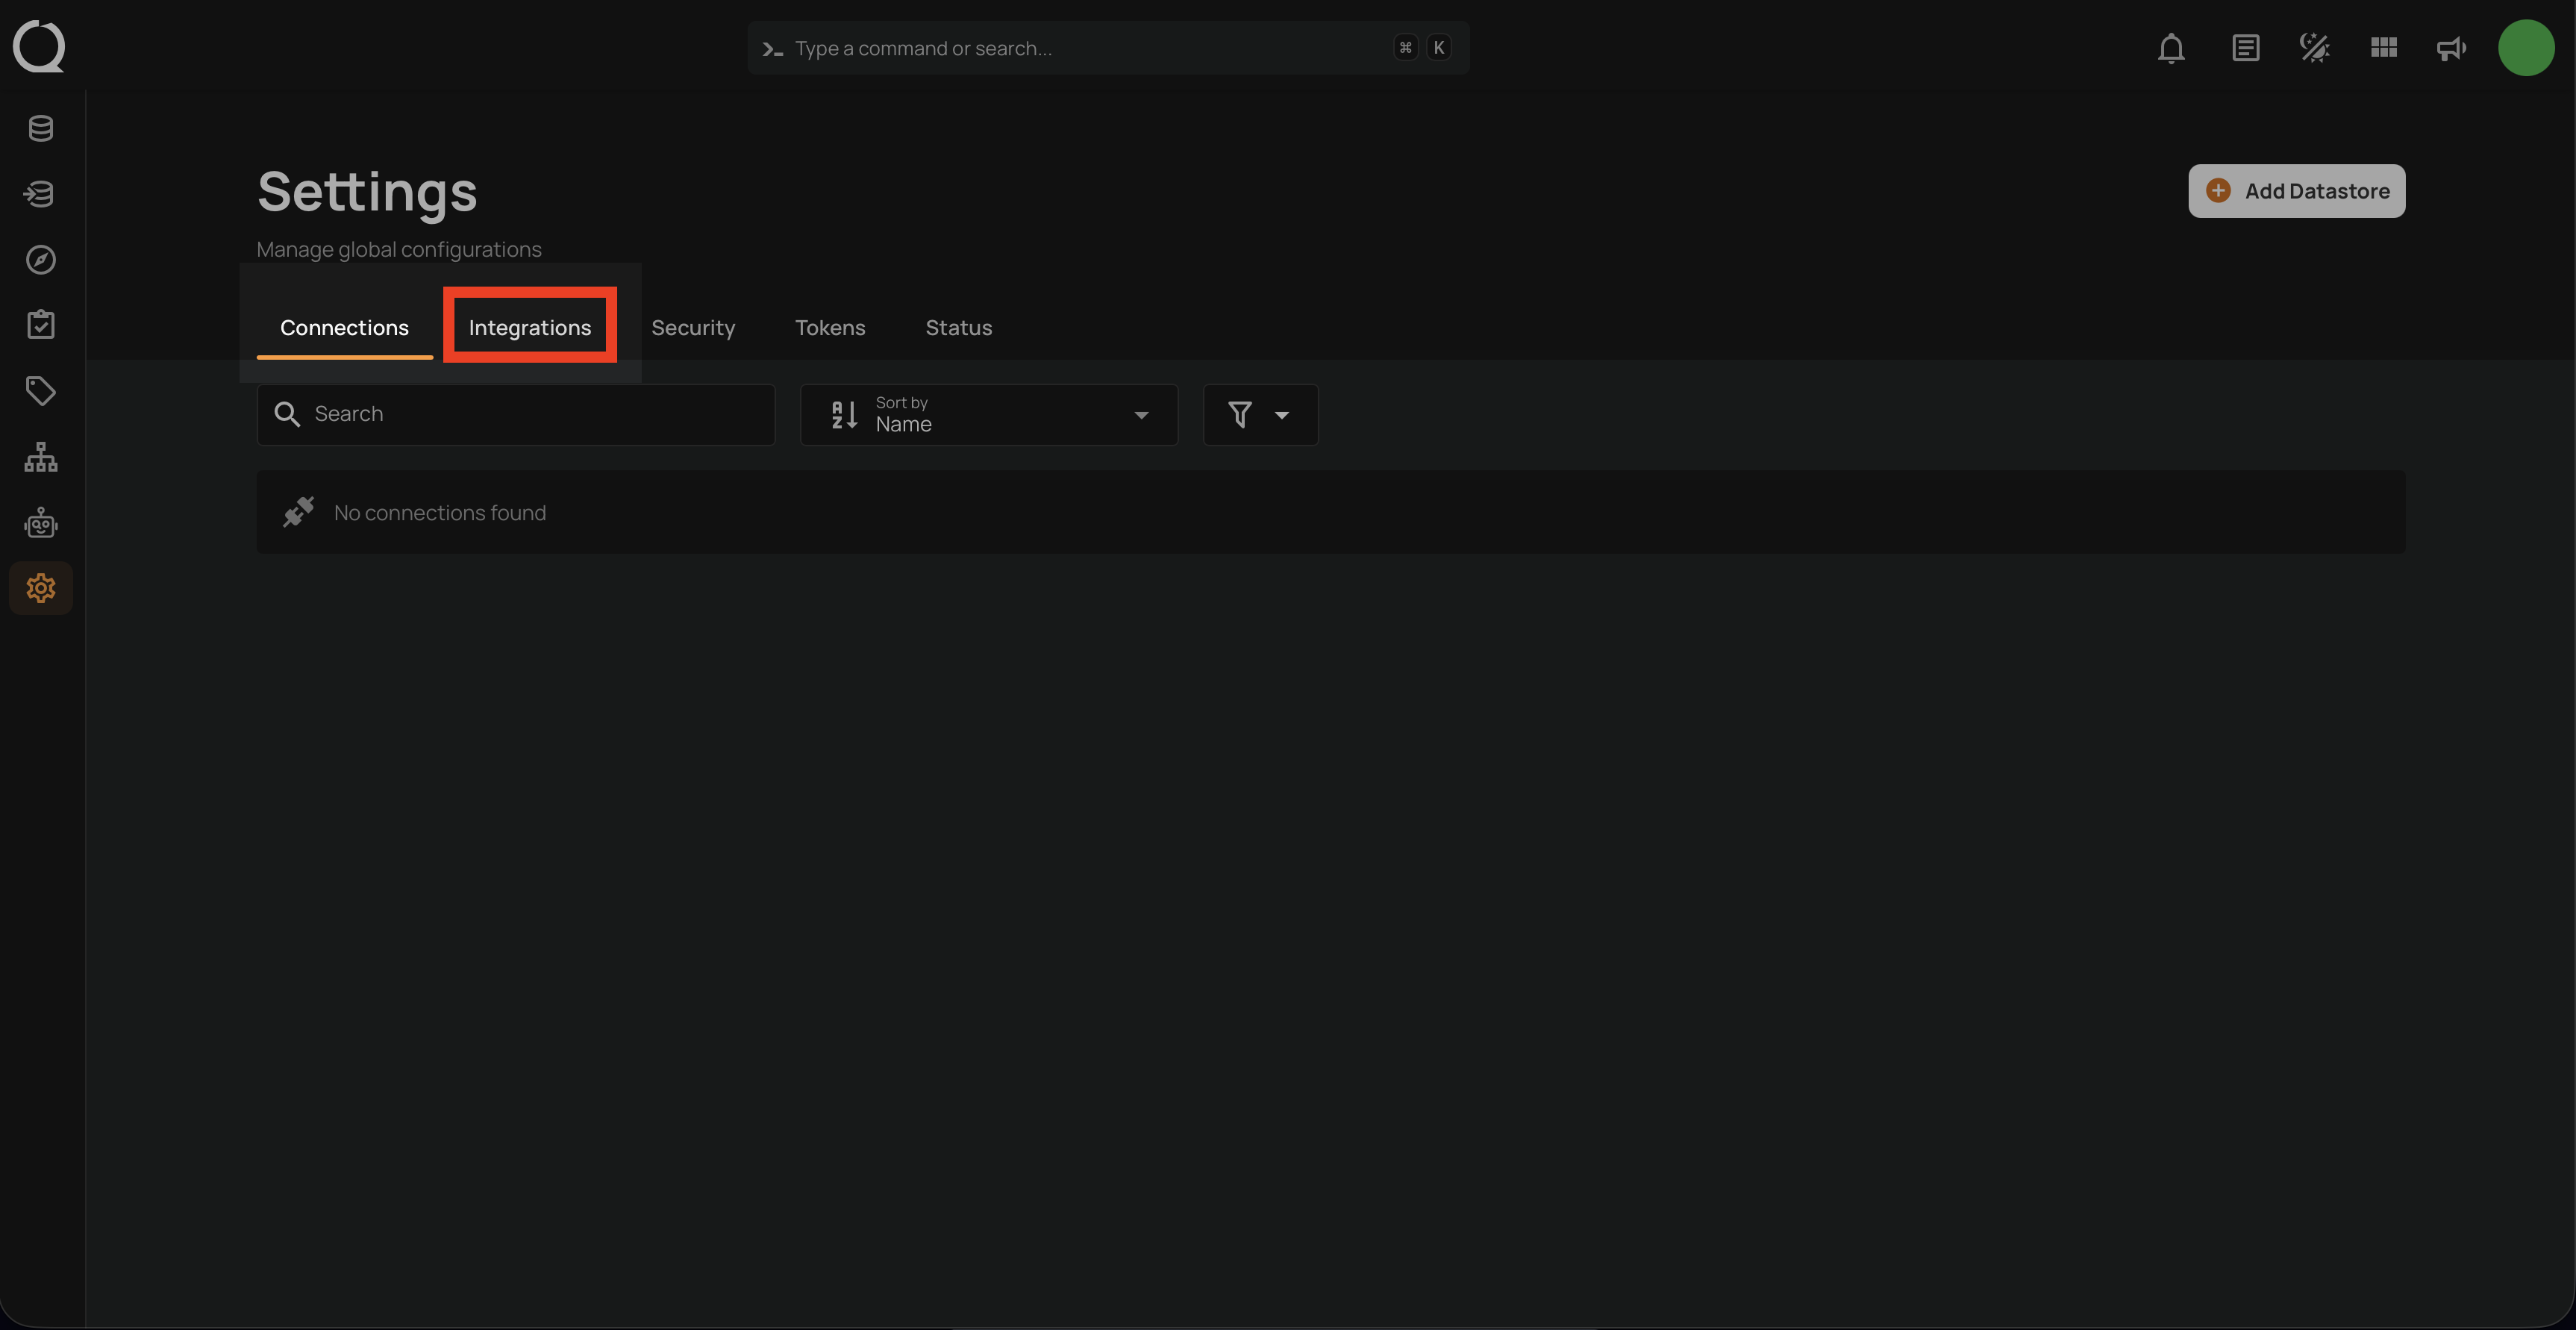Launch the AI assistant robot icon
The height and width of the screenshot is (1330, 2576).
[40, 523]
